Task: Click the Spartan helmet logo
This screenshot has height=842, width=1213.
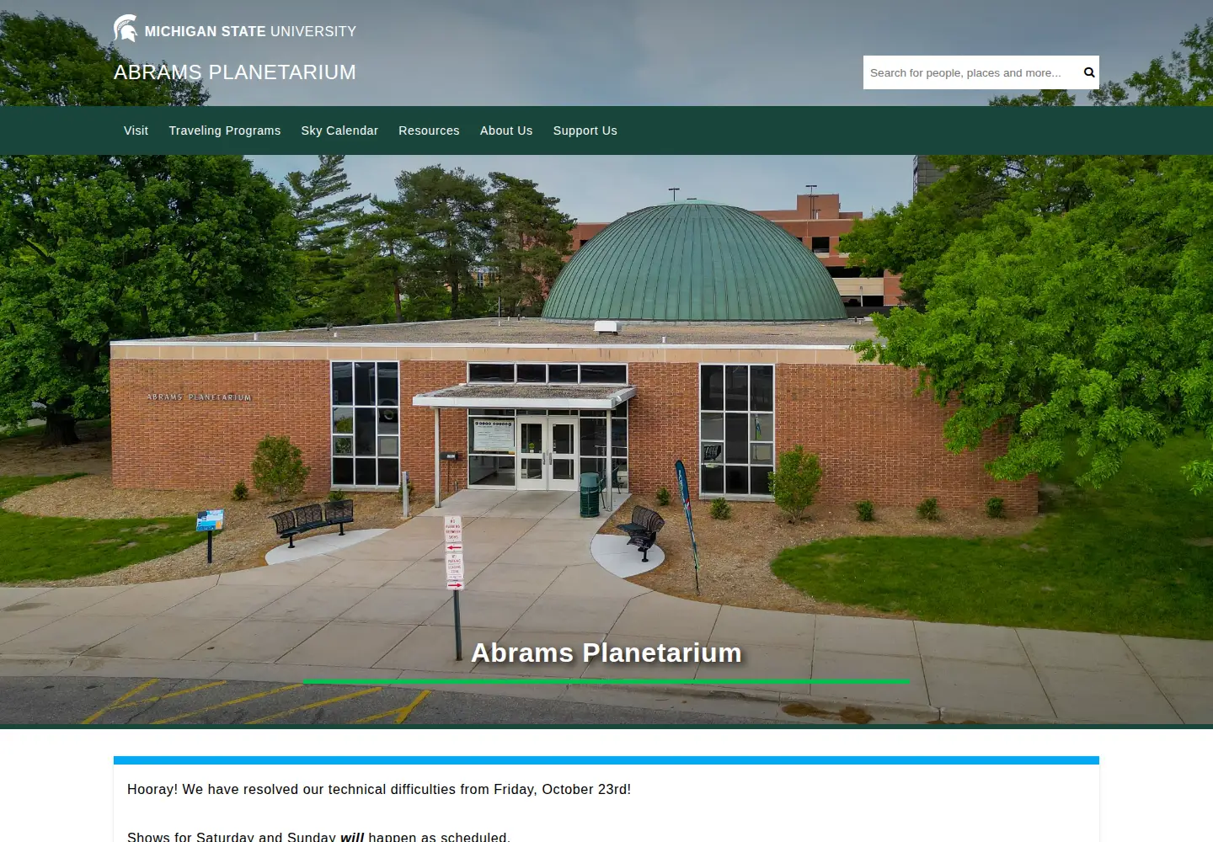Action: pyautogui.click(x=126, y=29)
